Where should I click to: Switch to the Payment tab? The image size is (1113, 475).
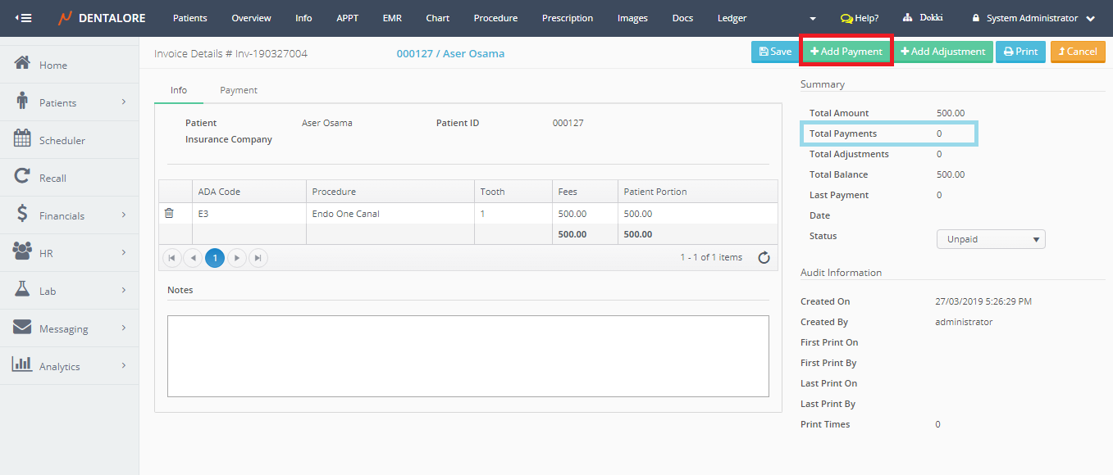tap(239, 90)
